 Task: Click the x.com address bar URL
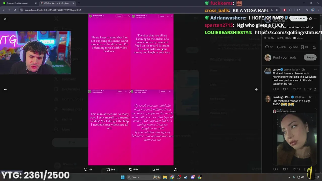click(53, 10)
